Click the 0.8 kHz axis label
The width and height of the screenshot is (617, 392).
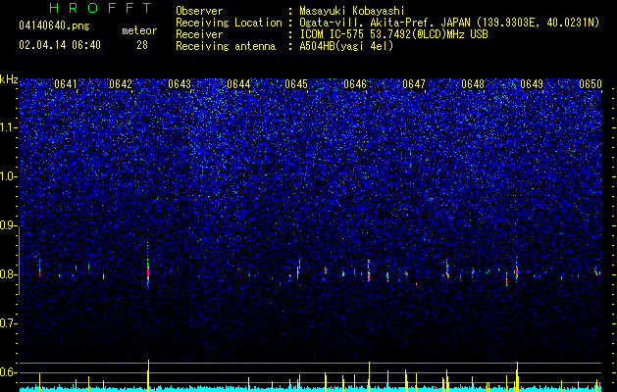[x=9, y=274]
